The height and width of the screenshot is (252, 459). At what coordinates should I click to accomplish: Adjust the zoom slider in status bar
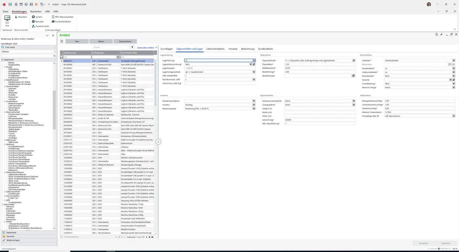point(438,249)
